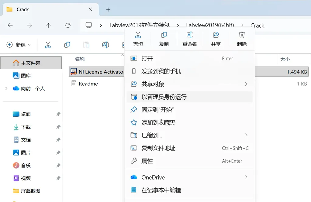Sort by the 大小 column header
The width and height of the screenshot is (311, 202).
tap(285, 59)
